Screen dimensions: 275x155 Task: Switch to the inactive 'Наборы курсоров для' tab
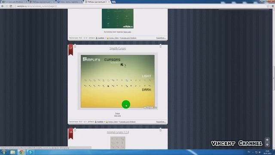42,2
